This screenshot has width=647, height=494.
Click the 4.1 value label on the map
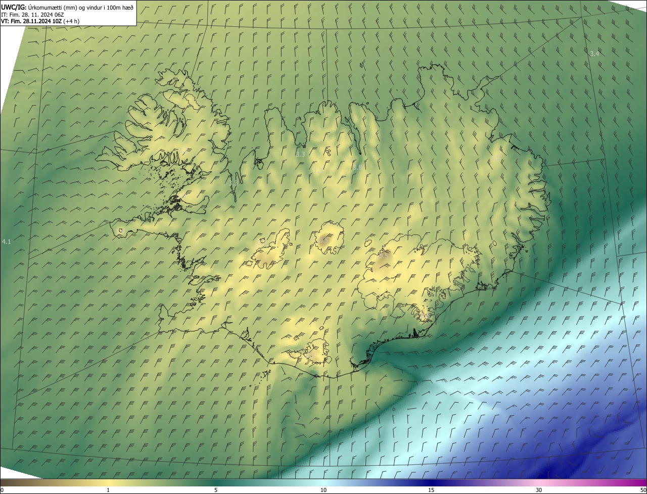7,242
